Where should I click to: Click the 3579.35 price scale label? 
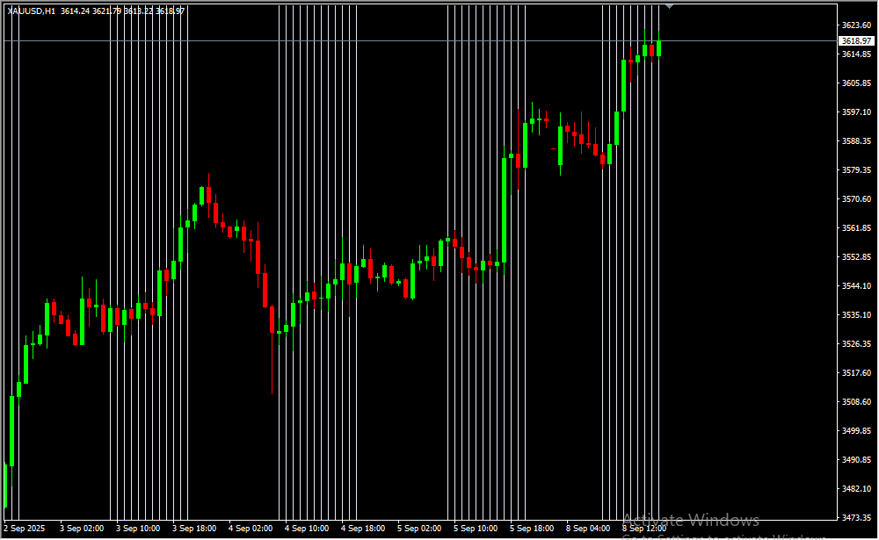[855, 170]
